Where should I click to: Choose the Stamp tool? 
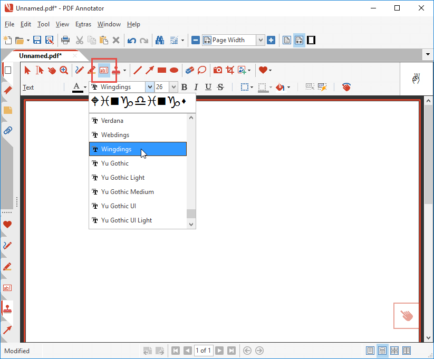point(116,70)
